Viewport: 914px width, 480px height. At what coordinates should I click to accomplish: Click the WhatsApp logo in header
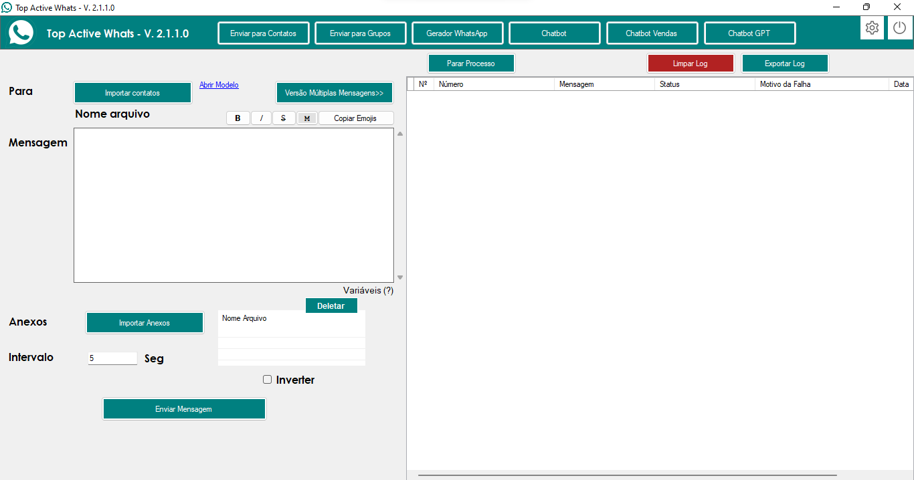coord(21,32)
